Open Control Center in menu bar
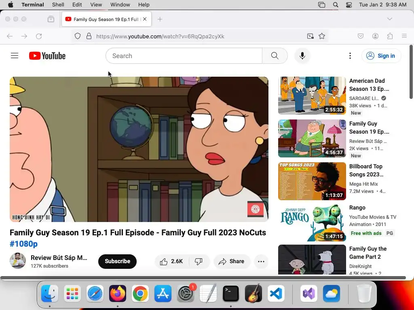Image resolution: width=414 pixels, height=310 pixels. click(x=349, y=4)
